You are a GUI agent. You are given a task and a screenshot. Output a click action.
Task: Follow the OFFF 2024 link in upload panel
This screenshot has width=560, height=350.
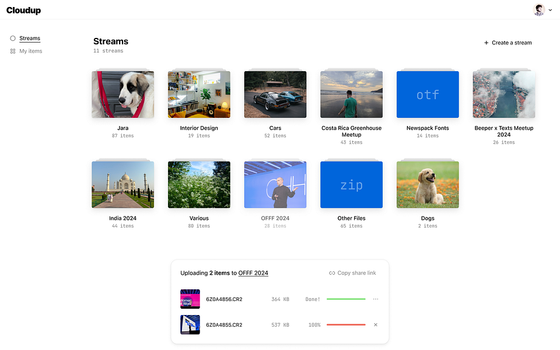click(253, 273)
